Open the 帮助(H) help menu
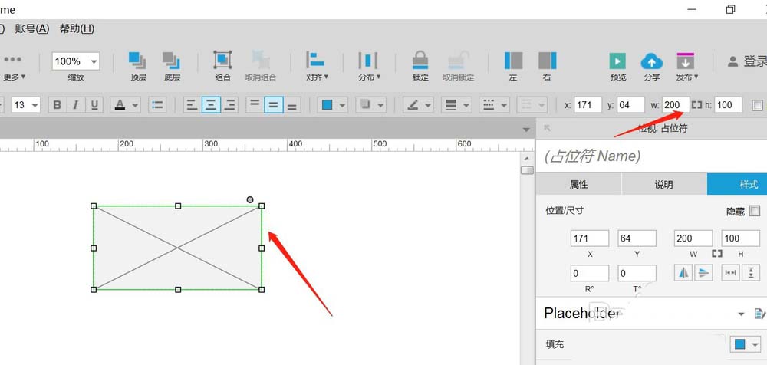The image size is (767, 365). [77, 28]
